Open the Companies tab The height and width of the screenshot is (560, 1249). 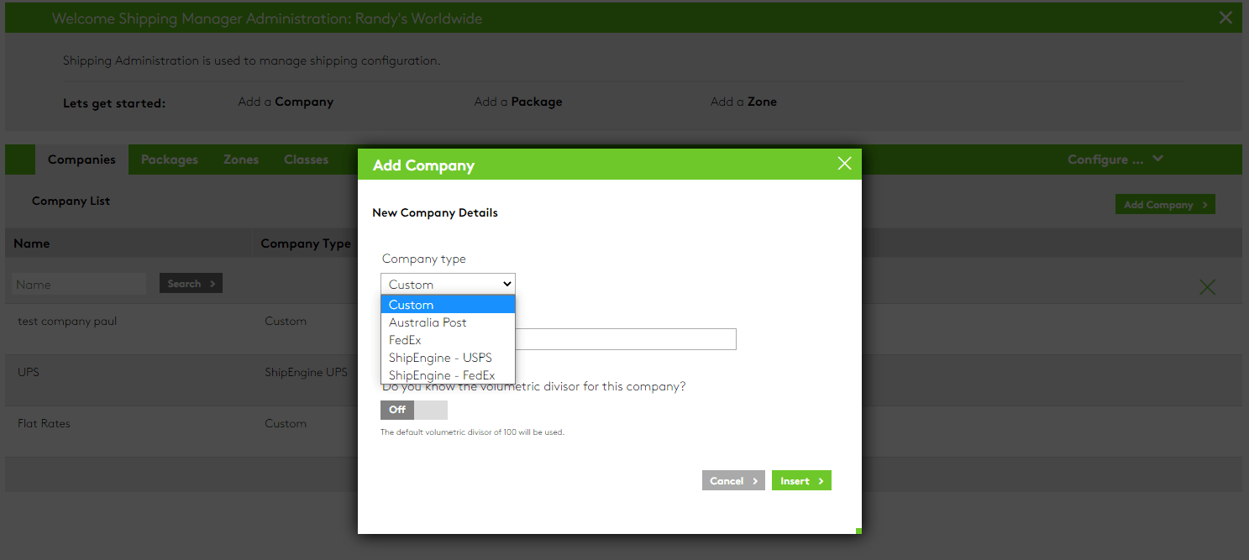81,159
